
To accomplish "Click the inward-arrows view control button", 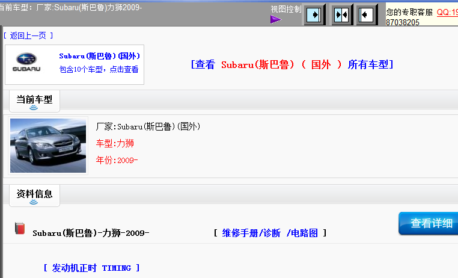I will coord(341,14).
